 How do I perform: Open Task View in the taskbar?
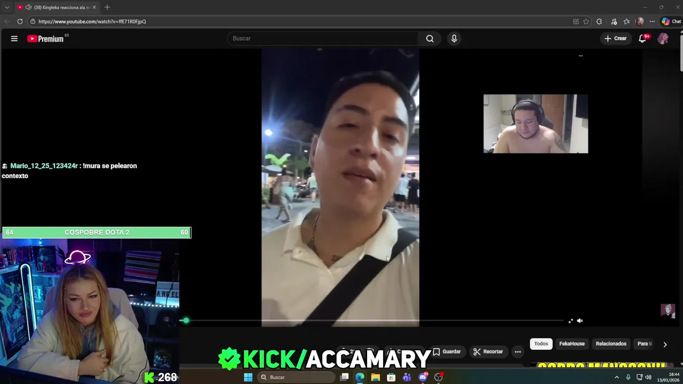pos(345,377)
